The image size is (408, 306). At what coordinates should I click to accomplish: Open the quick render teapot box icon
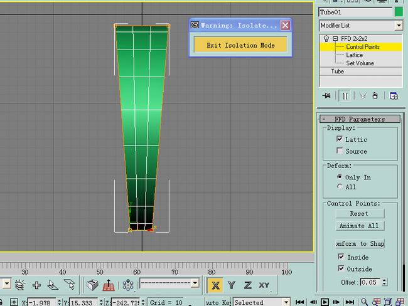pos(92,285)
